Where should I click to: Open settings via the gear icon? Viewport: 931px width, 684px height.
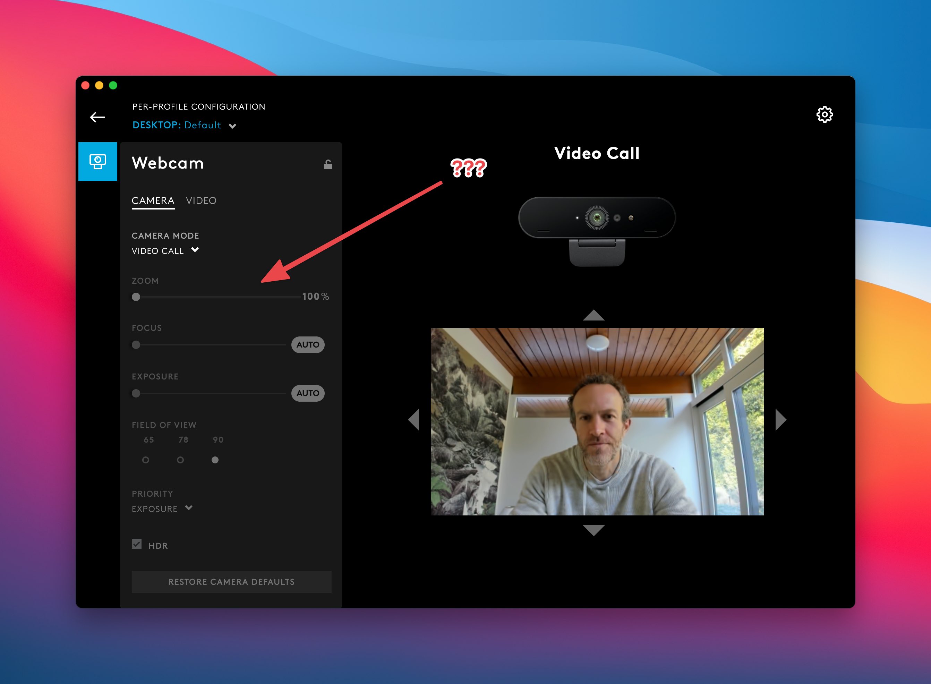pos(824,115)
